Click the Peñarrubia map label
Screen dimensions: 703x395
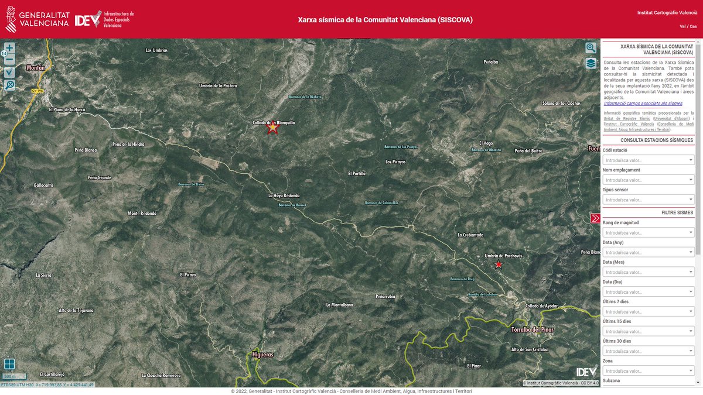[385, 296]
